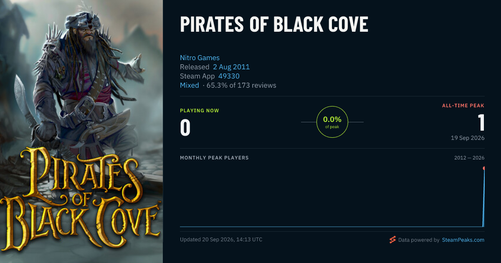Image resolution: width=501 pixels, height=263 pixels.
Task: Open the Nitro Games developer link
Action: 200,58
